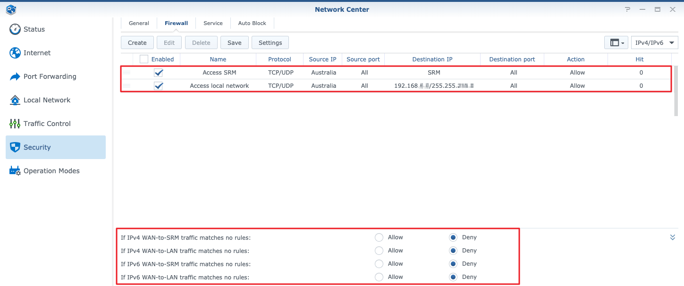Uncheck the Access SRM firewall rule
This screenshot has width=684, height=286.
click(x=158, y=72)
